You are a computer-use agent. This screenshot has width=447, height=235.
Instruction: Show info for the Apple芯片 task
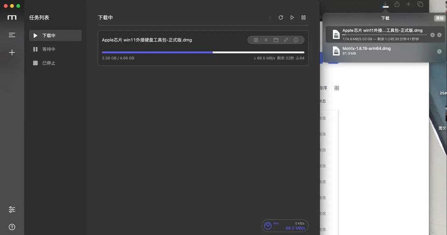296,40
